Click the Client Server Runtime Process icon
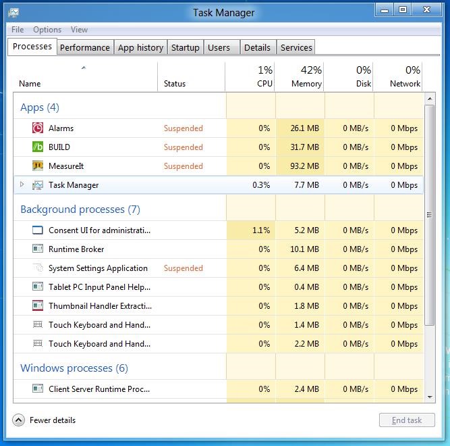The height and width of the screenshot is (446, 450). tap(38, 389)
